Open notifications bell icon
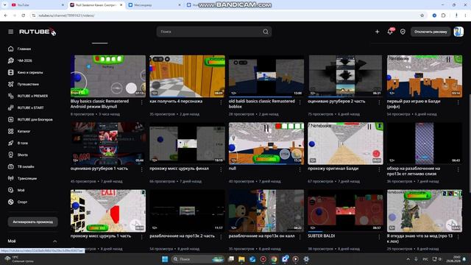 [390, 32]
